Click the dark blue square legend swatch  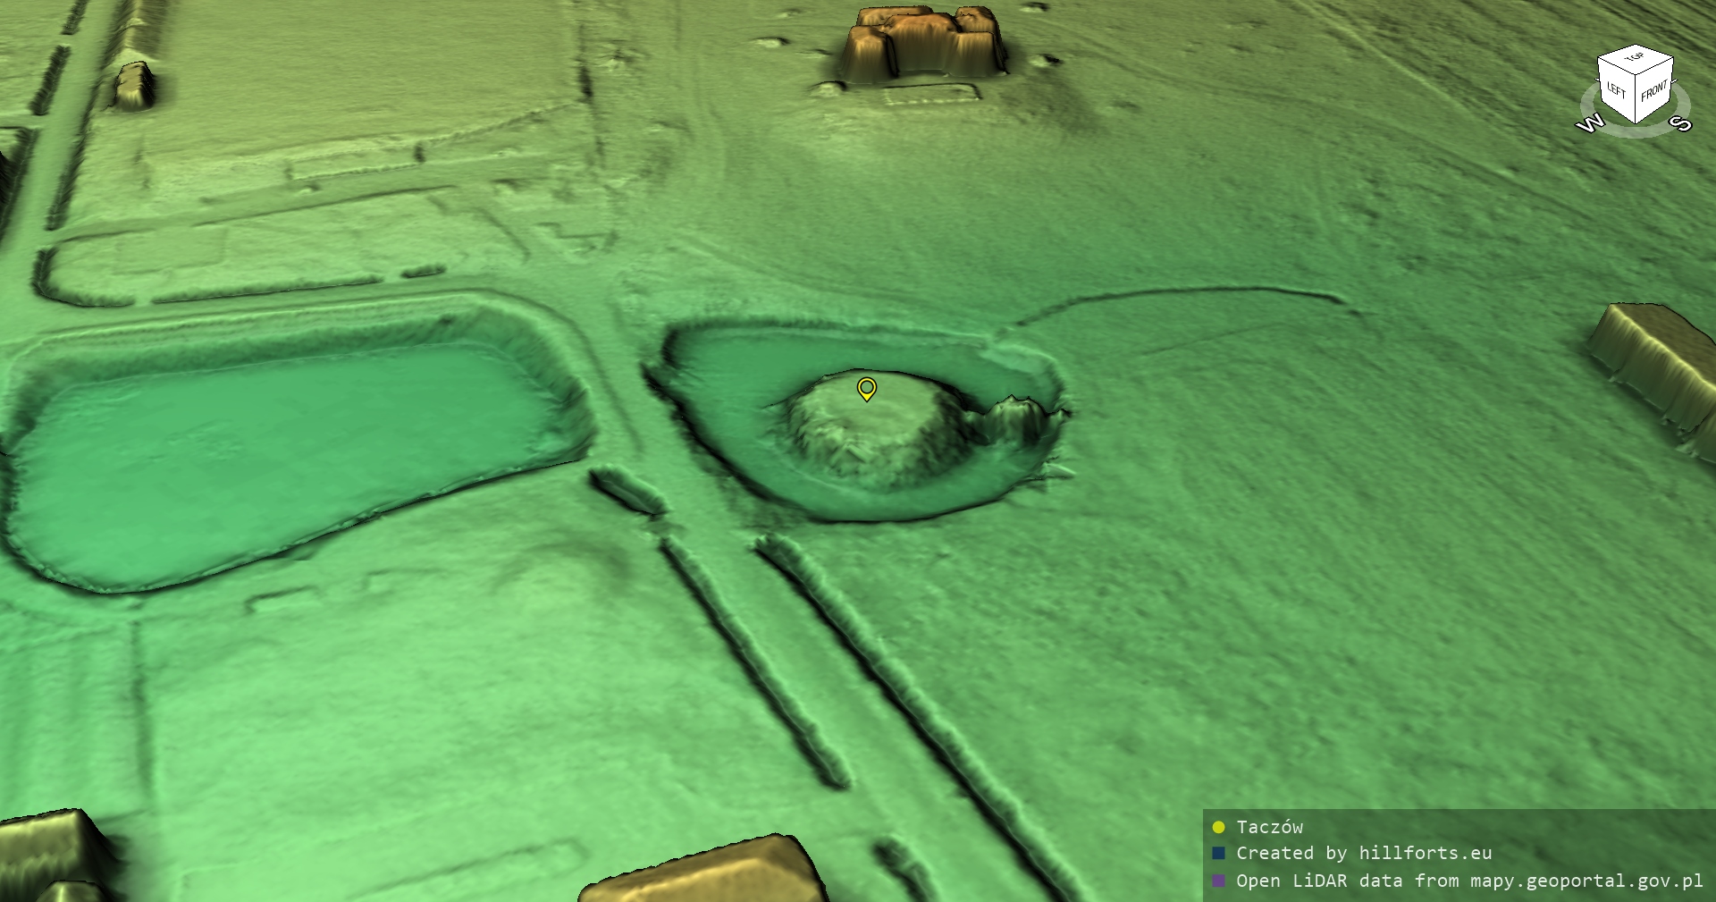point(1218,854)
